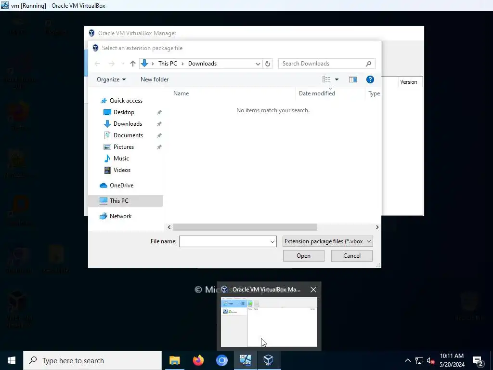Open the Windows Start menu
Screen dimensions: 493x370
[12, 360]
